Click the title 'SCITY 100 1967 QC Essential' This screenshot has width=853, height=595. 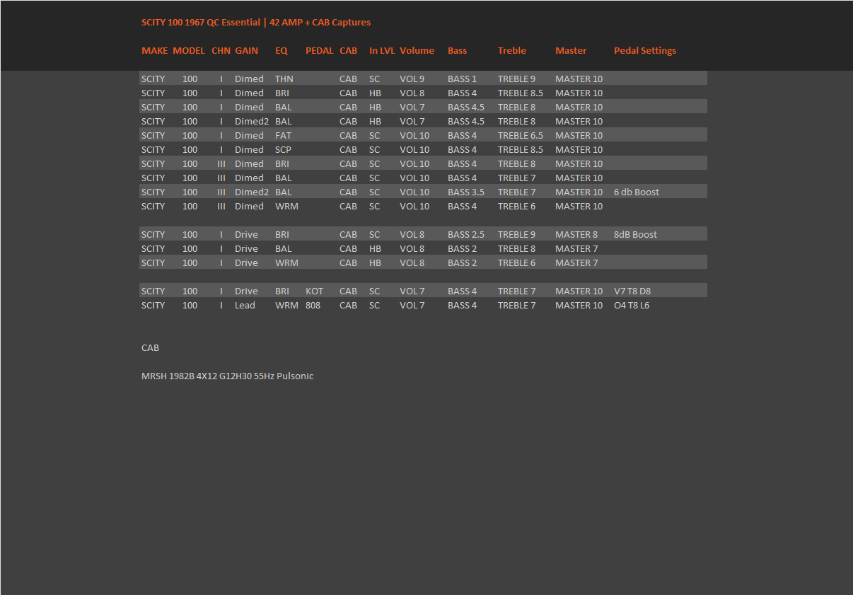coord(201,22)
